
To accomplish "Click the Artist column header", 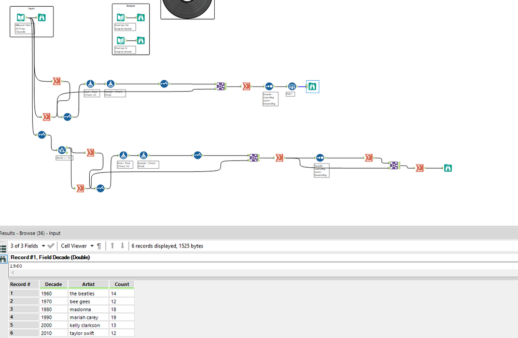I will pos(88,284).
